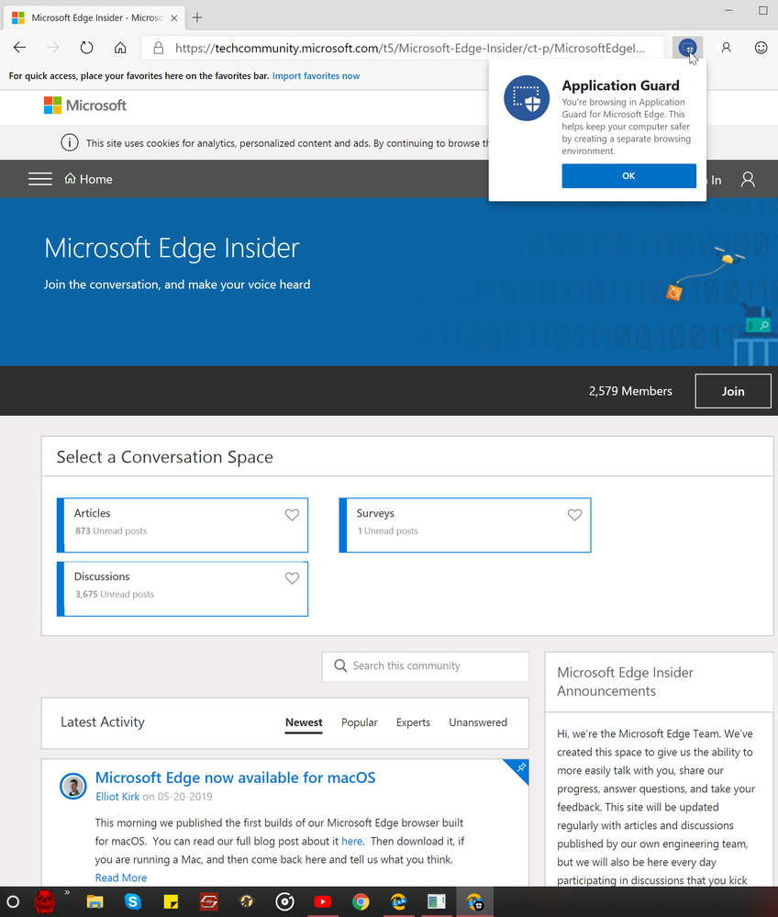Image resolution: width=778 pixels, height=917 pixels.
Task: Open the Articles conversation space
Action: pyautogui.click(x=183, y=525)
